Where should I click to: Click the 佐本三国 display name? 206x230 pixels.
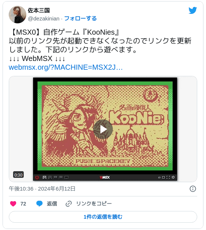pos(39,11)
